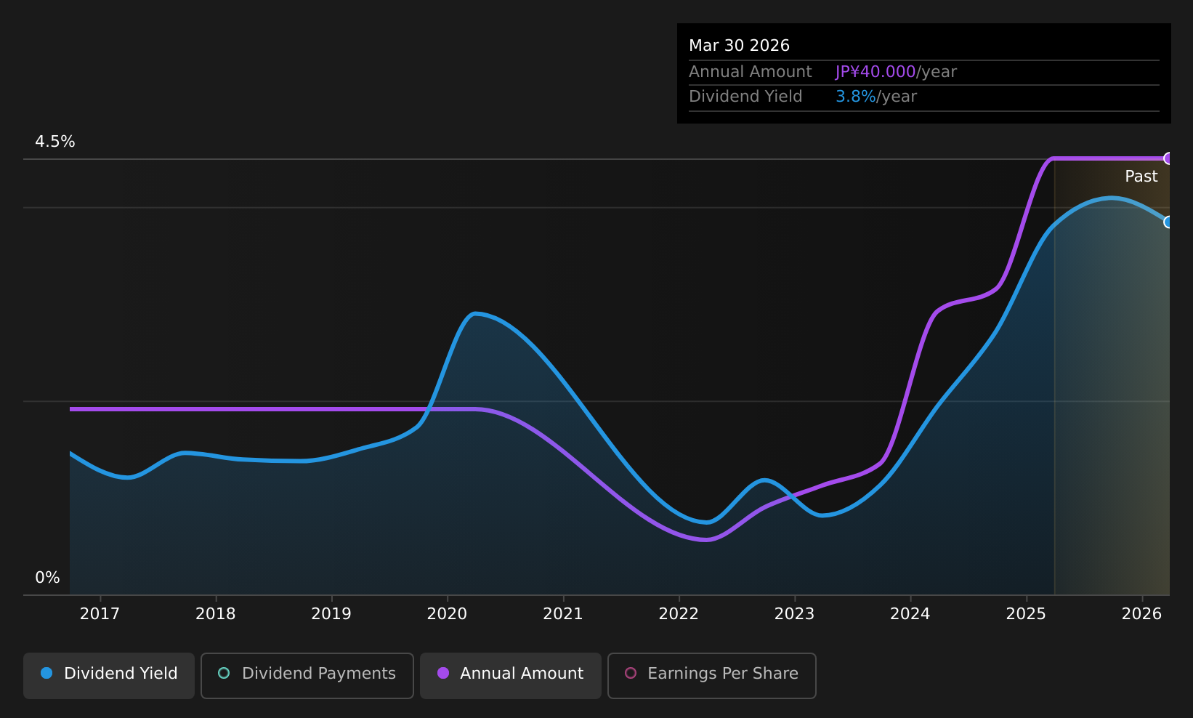
Task: Enable the Dividend Payments series
Action: [307, 675]
